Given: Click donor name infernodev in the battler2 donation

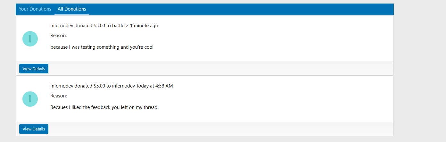Looking at the screenshot, I should [62, 26].
